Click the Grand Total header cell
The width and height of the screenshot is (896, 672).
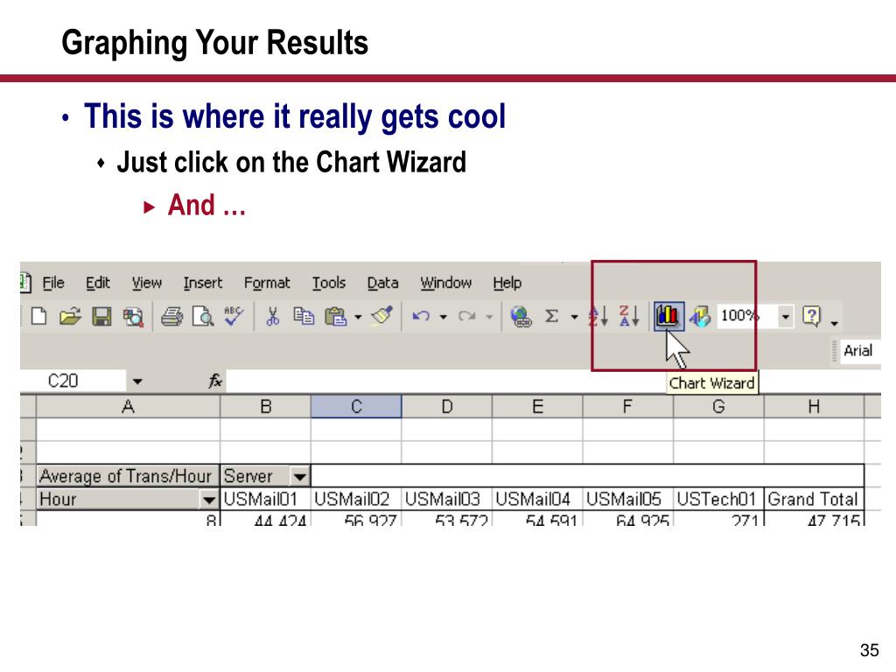(815, 500)
